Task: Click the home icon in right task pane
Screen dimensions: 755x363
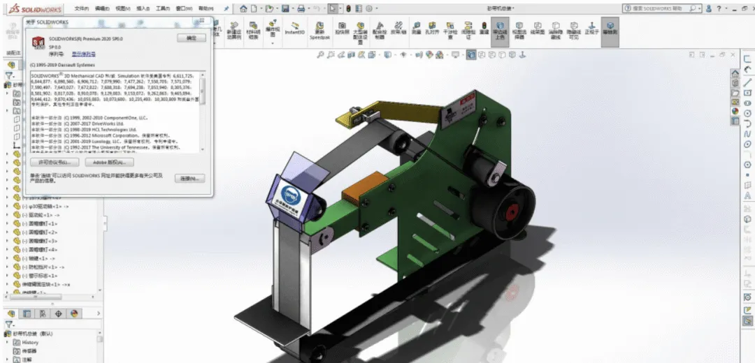Action: [735, 73]
